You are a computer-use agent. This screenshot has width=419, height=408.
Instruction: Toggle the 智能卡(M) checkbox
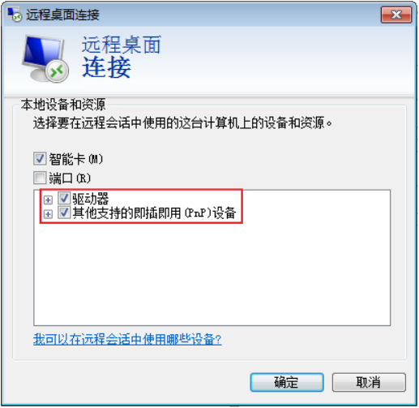[x=40, y=158]
